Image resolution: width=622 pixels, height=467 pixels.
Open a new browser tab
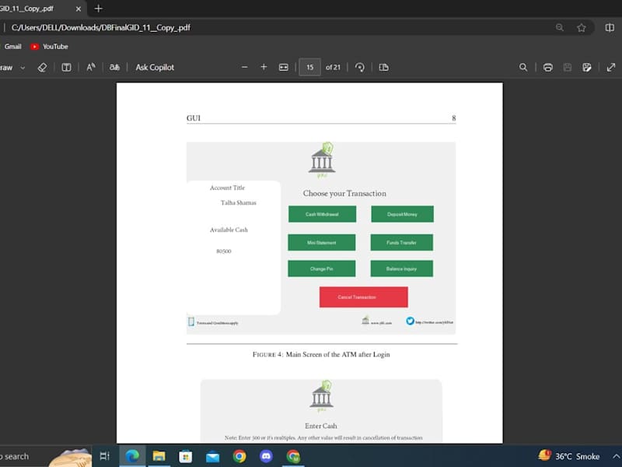99,9
